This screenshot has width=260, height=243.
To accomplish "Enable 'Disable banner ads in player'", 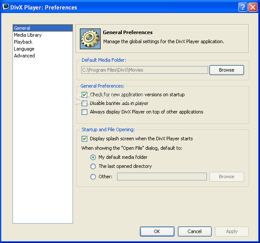I will pos(84,103).
